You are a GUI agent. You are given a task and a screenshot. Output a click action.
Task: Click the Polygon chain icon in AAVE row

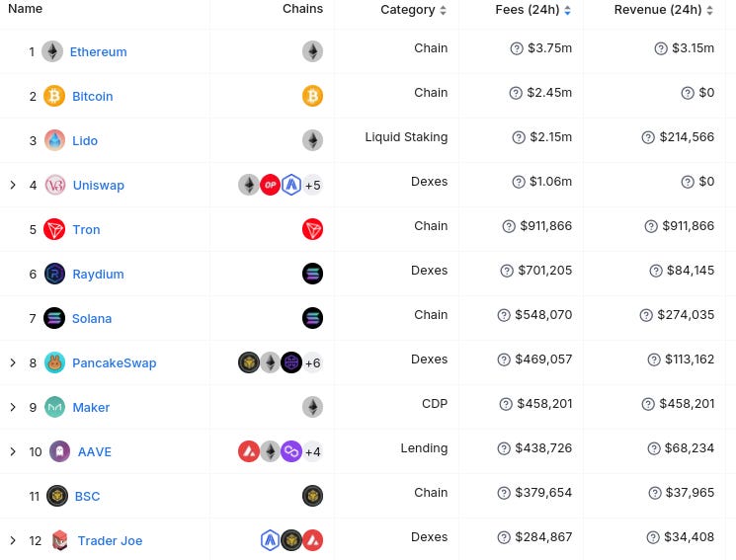click(x=291, y=451)
